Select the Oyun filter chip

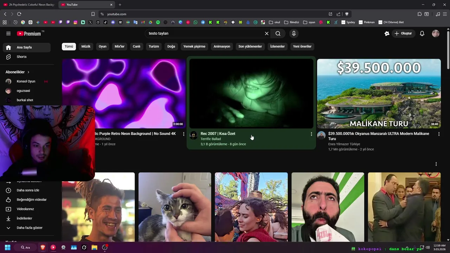tap(103, 46)
